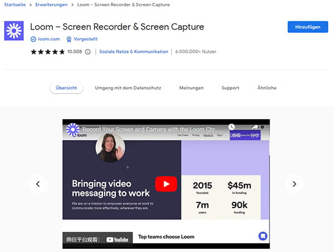Screen dimensions: 334x252
Task: Click the video info icon at top right
Action: tap(262, 127)
